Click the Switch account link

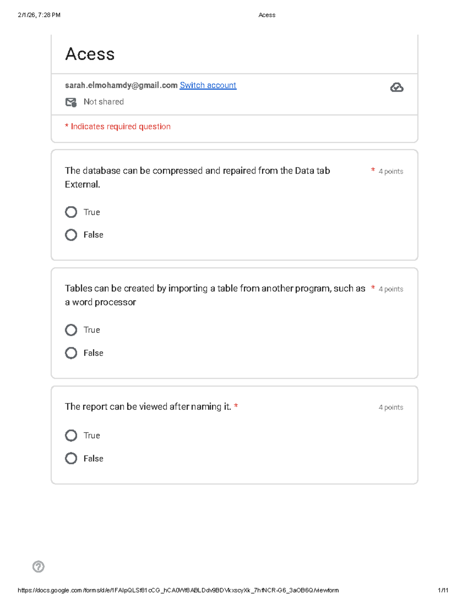point(208,85)
